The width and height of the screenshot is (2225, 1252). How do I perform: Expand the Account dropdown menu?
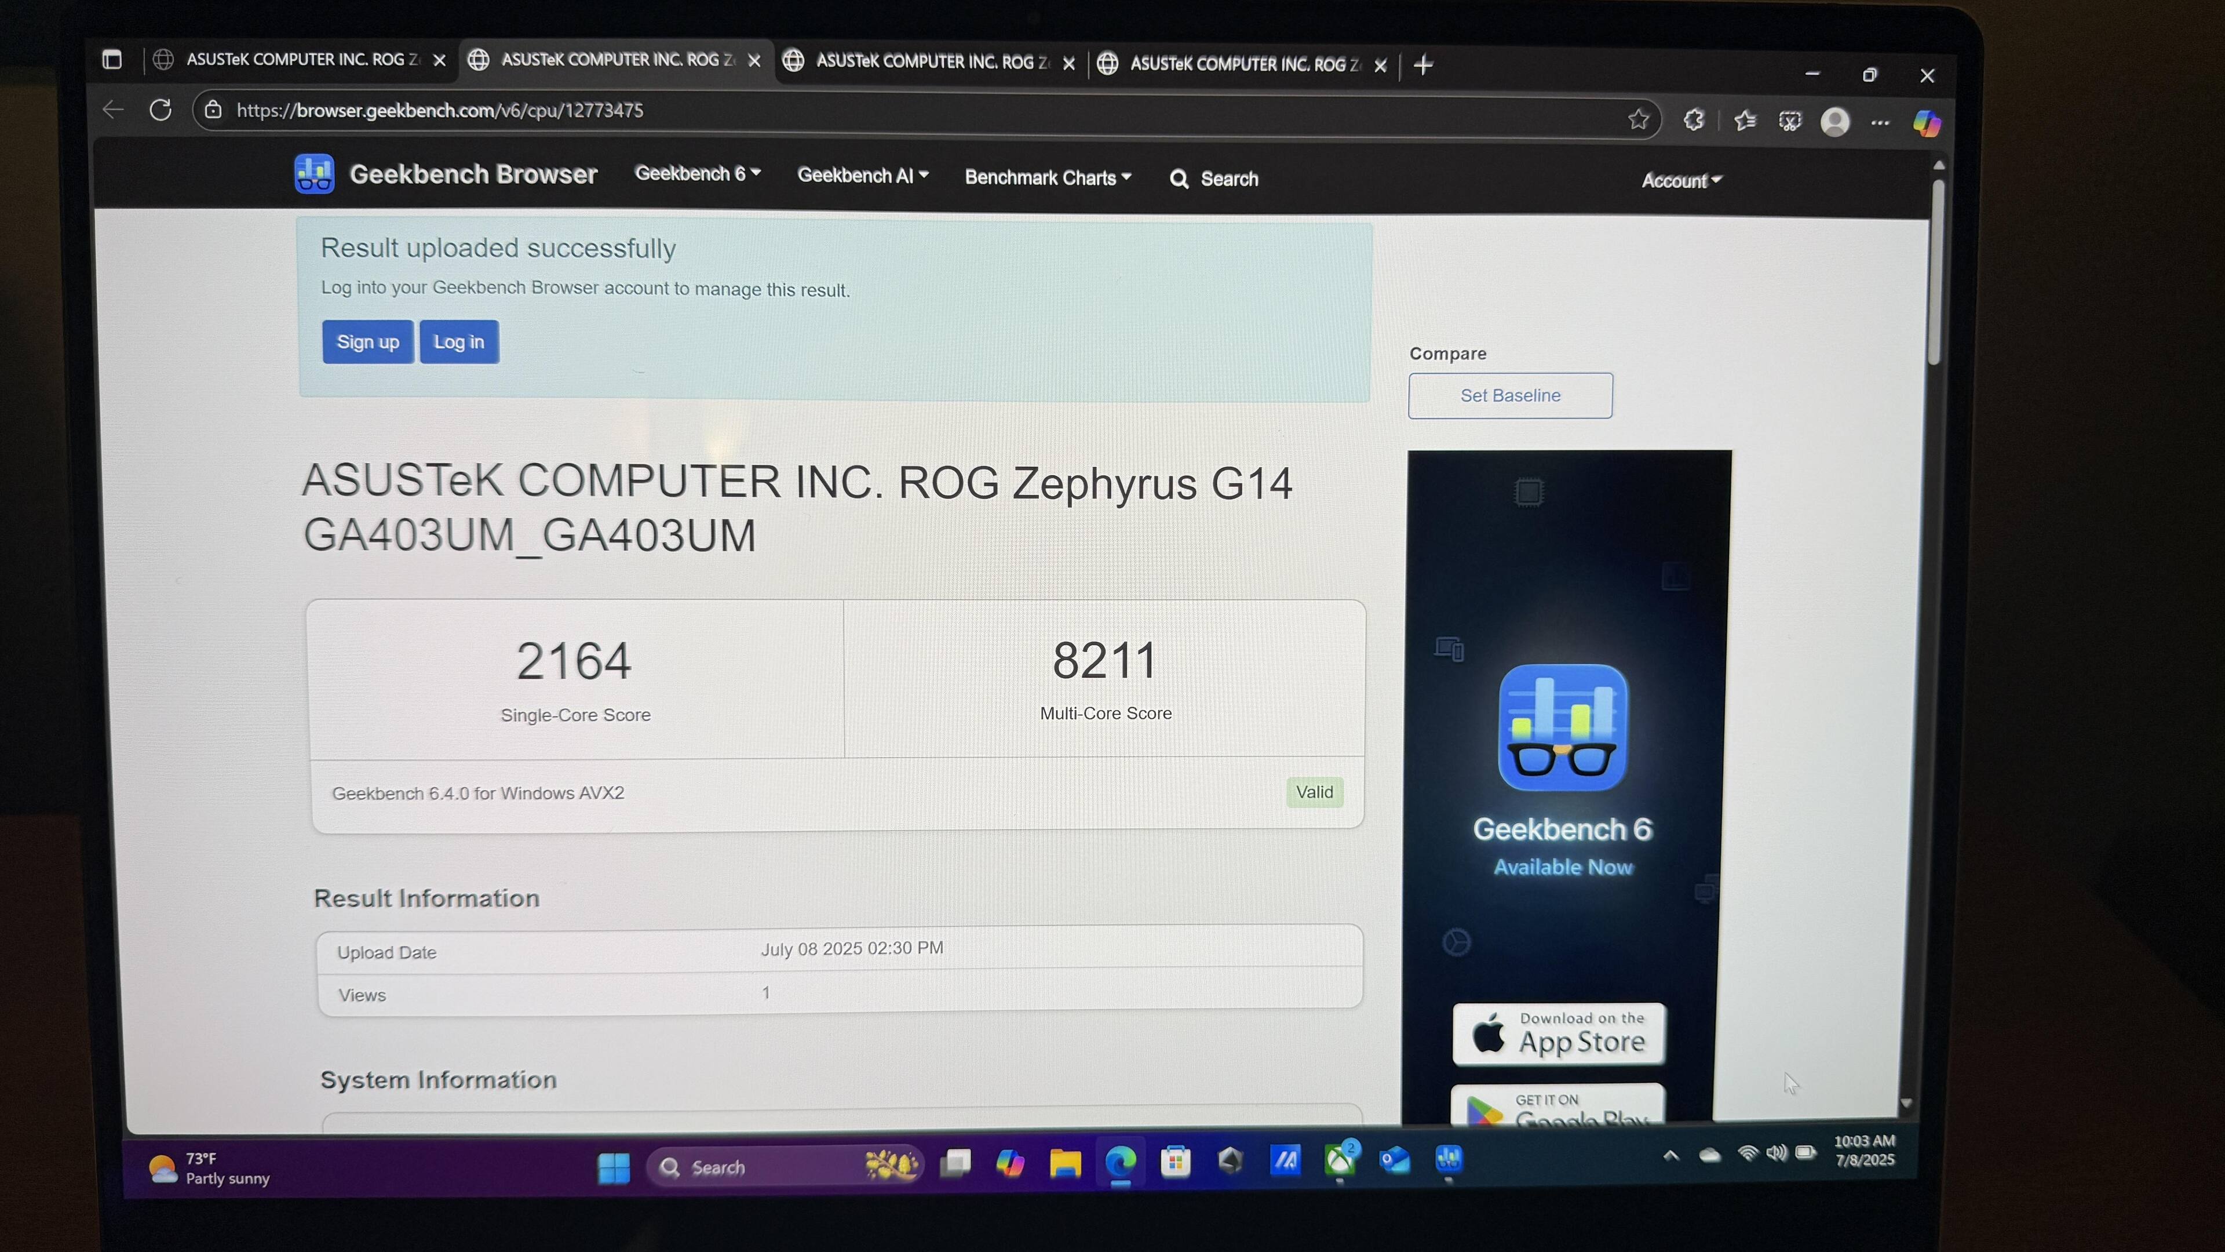click(x=1680, y=181)
